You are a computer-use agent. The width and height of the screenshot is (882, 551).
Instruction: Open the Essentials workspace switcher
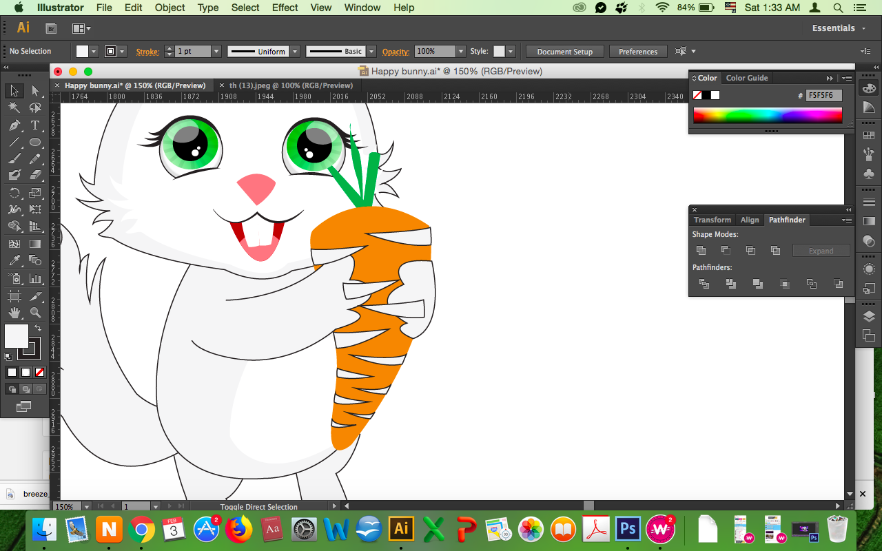(x=838, y=28)
